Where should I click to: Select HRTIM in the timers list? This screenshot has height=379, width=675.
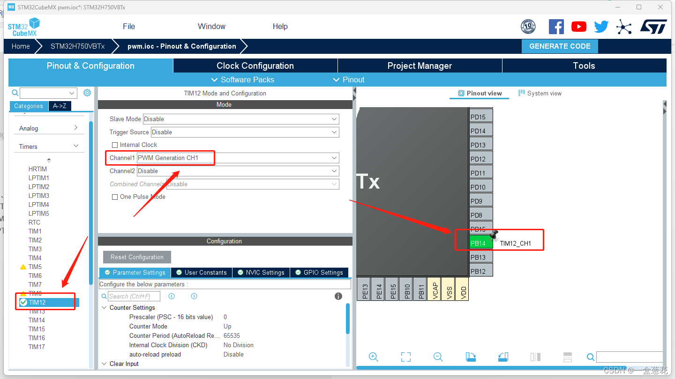(x=37, y=169)
